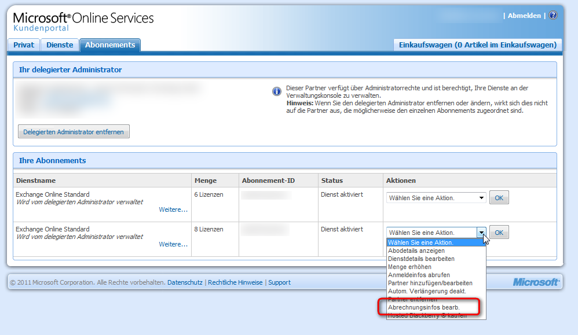The image size is (578, 335).
Task: Choose 'Abodetails anzeigen' in the open list
Action: pyautogui.click(x=416, y=251)
